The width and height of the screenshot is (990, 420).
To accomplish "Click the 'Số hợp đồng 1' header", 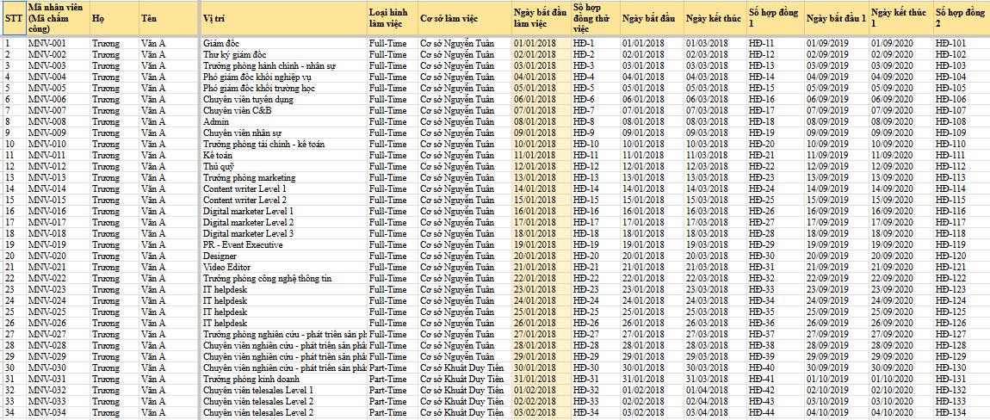I will coord(776,18).
